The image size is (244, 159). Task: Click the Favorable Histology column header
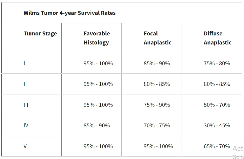pos(97,38)
